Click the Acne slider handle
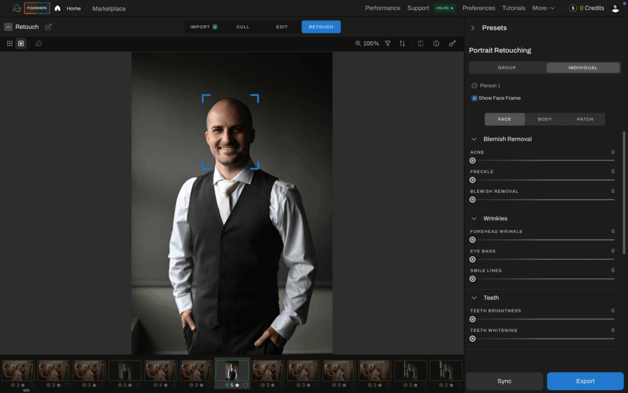Viewport: 628px width, 393px height. (x=473, y=160)
